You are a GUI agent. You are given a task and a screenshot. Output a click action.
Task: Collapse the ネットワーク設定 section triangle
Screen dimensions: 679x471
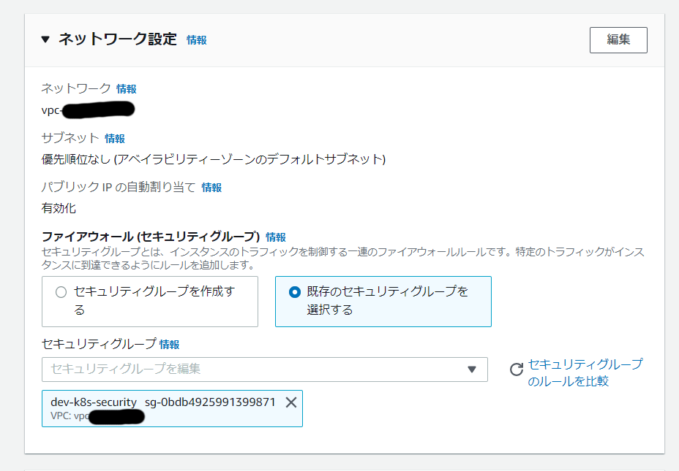point(45,40)
